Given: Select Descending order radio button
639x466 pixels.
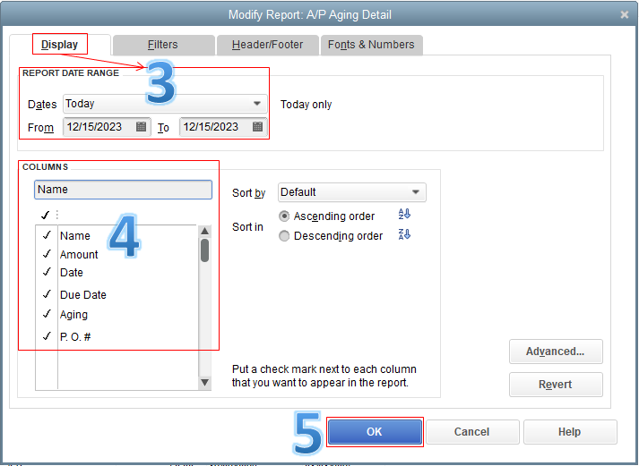Looking at the screenshot, I should click(284, 236).
